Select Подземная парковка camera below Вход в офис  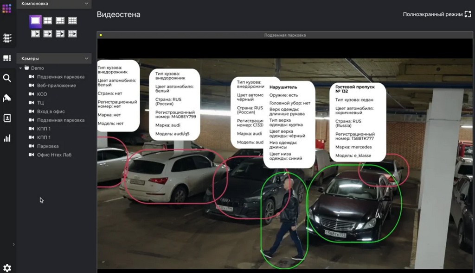(57, 120)
